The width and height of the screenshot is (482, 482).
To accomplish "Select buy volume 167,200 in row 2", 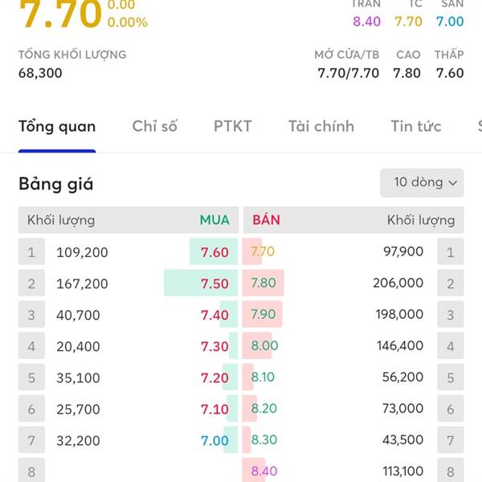I will pos(82,284).
